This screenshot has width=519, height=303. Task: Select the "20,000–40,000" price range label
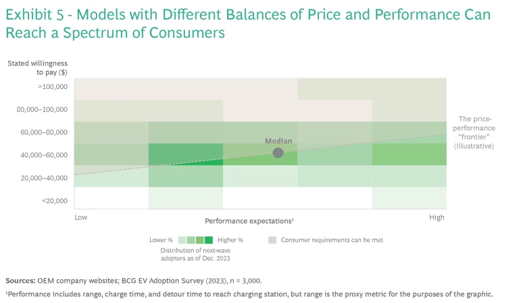click(43, 178)
